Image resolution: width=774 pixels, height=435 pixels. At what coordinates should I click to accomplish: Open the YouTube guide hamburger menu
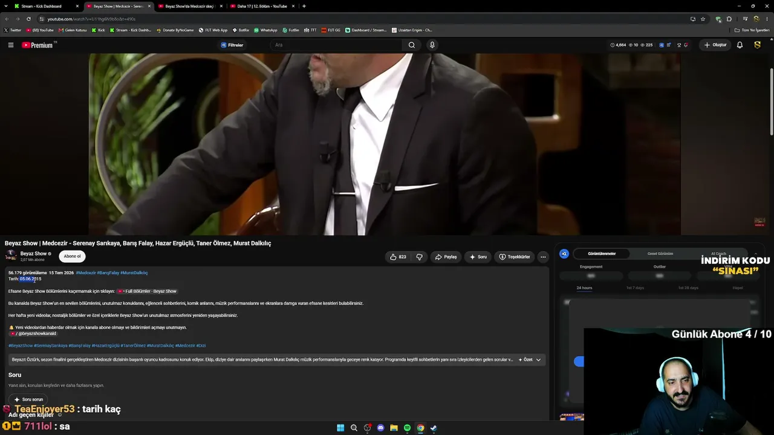[x=10, y=45]
